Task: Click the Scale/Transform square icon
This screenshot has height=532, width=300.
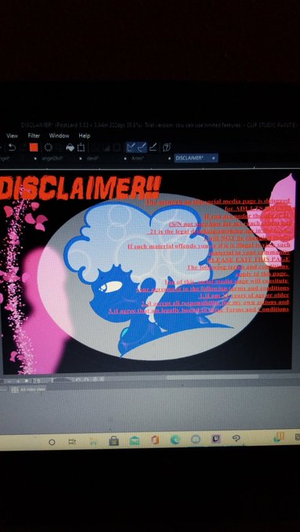Action: click(x=81, y=148)
